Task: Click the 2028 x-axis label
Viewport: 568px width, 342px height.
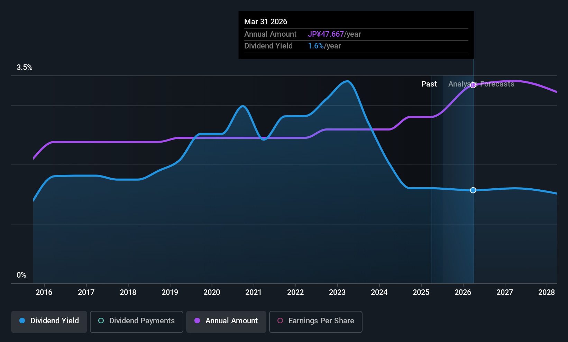Action: pyautogui.click(x=547, y=292)
